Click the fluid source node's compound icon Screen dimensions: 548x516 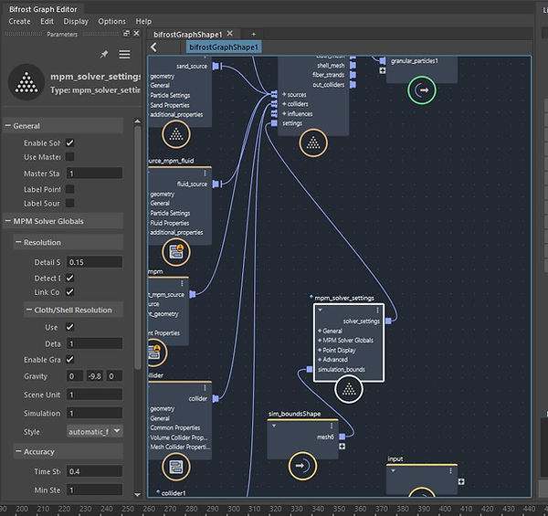tap(176, 252)
